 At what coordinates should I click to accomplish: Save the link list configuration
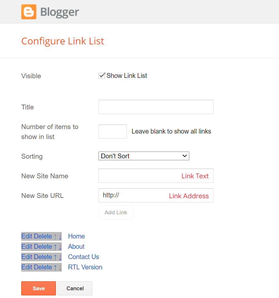click(x=39, y=288)
